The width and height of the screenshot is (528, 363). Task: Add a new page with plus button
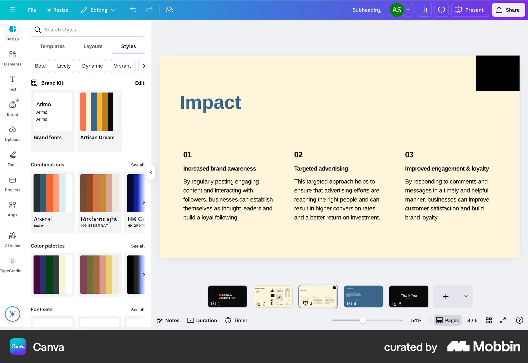[x=446, y=296]
